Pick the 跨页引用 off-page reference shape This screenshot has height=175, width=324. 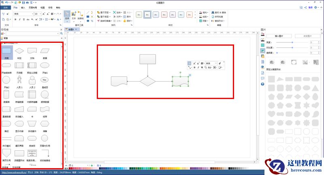6,153
